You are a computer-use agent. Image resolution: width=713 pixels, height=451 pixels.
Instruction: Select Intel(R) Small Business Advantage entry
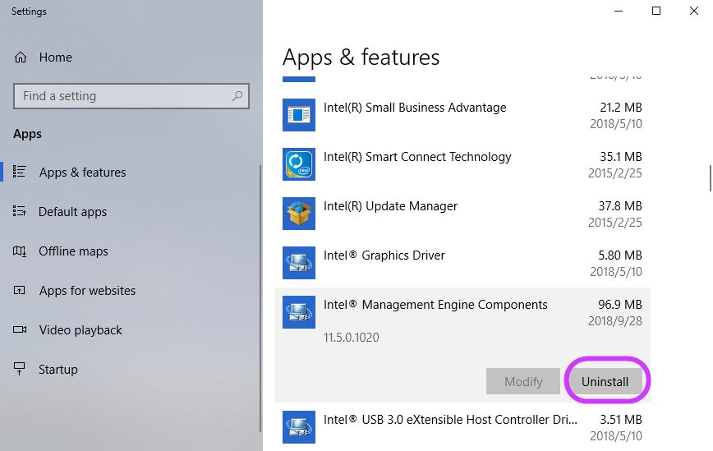[462, 115]
